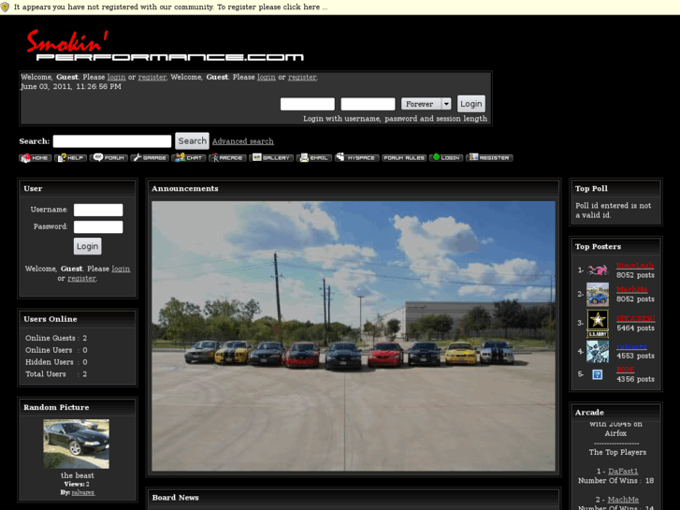Screen dimensions: 680x510
Task: Open the Advanced search link
Action: click(x=243, y=141)
